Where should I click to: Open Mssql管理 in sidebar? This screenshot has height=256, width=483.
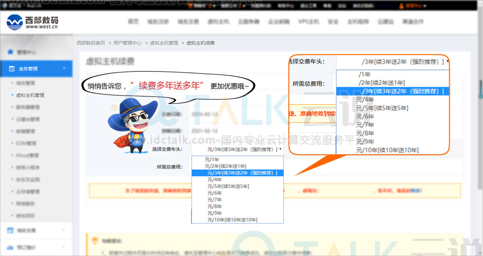(x=28, y=155)
